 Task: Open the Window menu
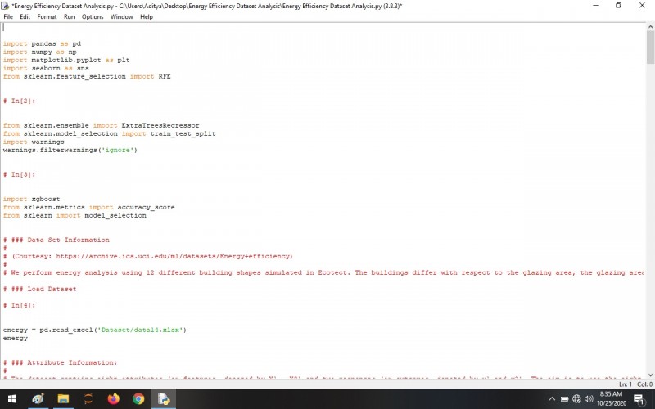tap(121, 16)
